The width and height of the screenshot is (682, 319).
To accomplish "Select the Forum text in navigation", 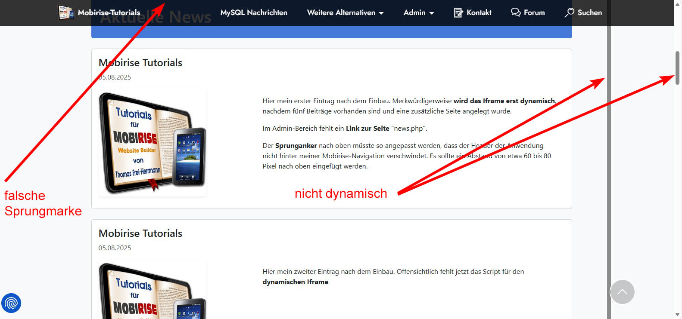I will 534,12.
